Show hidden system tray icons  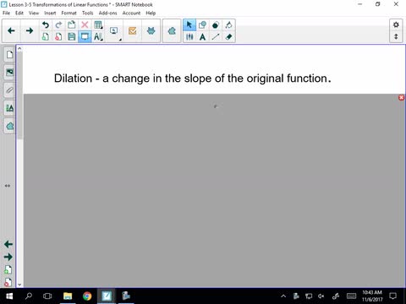tap(283, 296)
